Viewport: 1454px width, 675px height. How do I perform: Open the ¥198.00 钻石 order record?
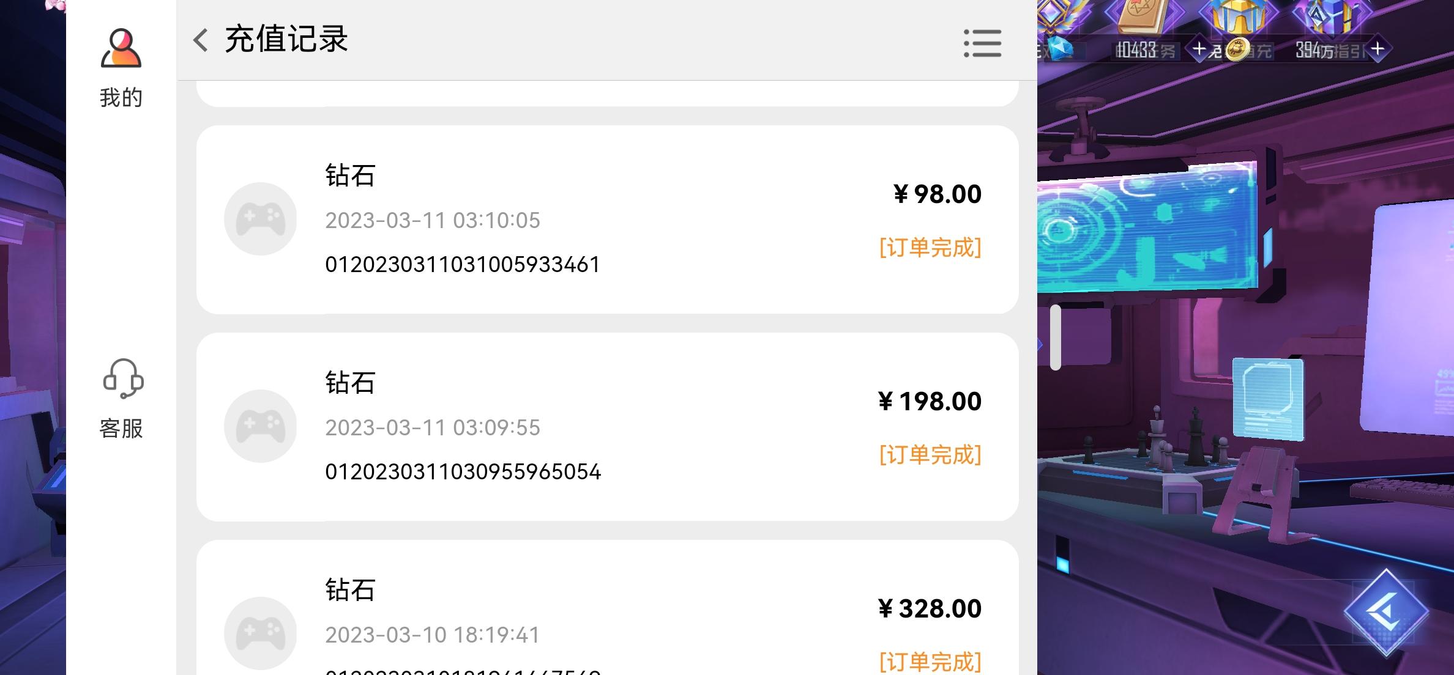(607, 427)
